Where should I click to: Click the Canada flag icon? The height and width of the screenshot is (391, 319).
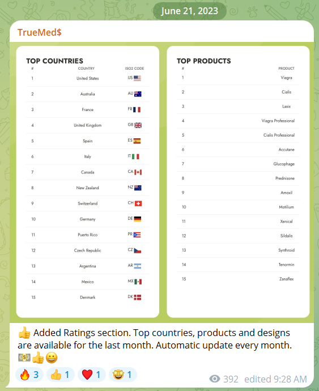coord(138,172)
